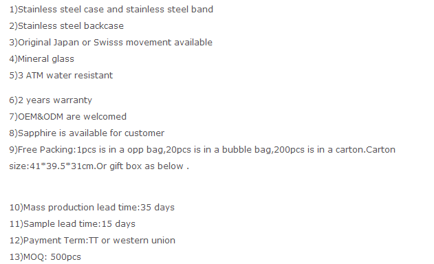Click the 'MOQ: 500pcs' line

[45, 257]
